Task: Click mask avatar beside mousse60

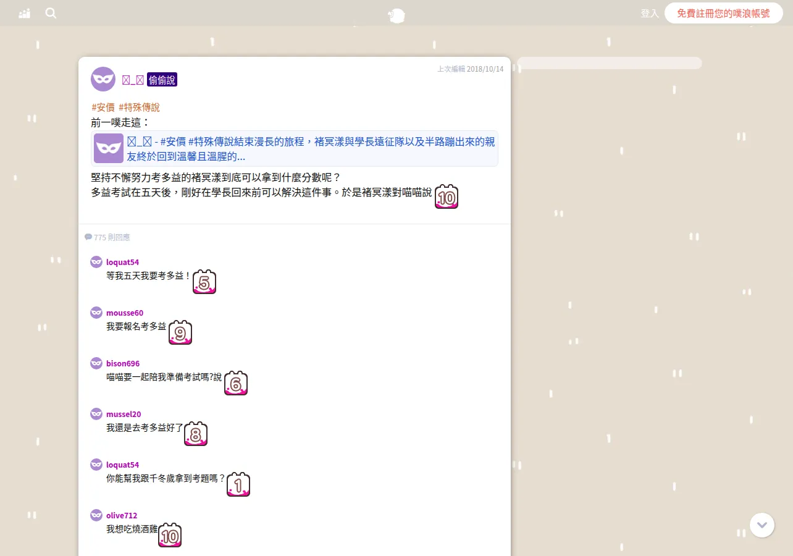Action: pyautogui.click(x=96, y=313)
